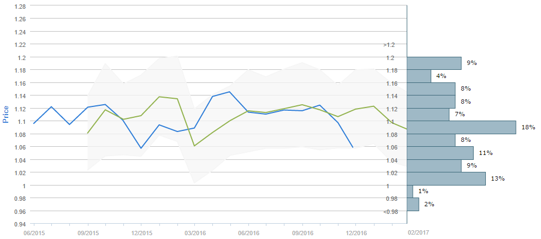Select the 4% histogram bar
541x239 pixels.
tap(419, 76)
